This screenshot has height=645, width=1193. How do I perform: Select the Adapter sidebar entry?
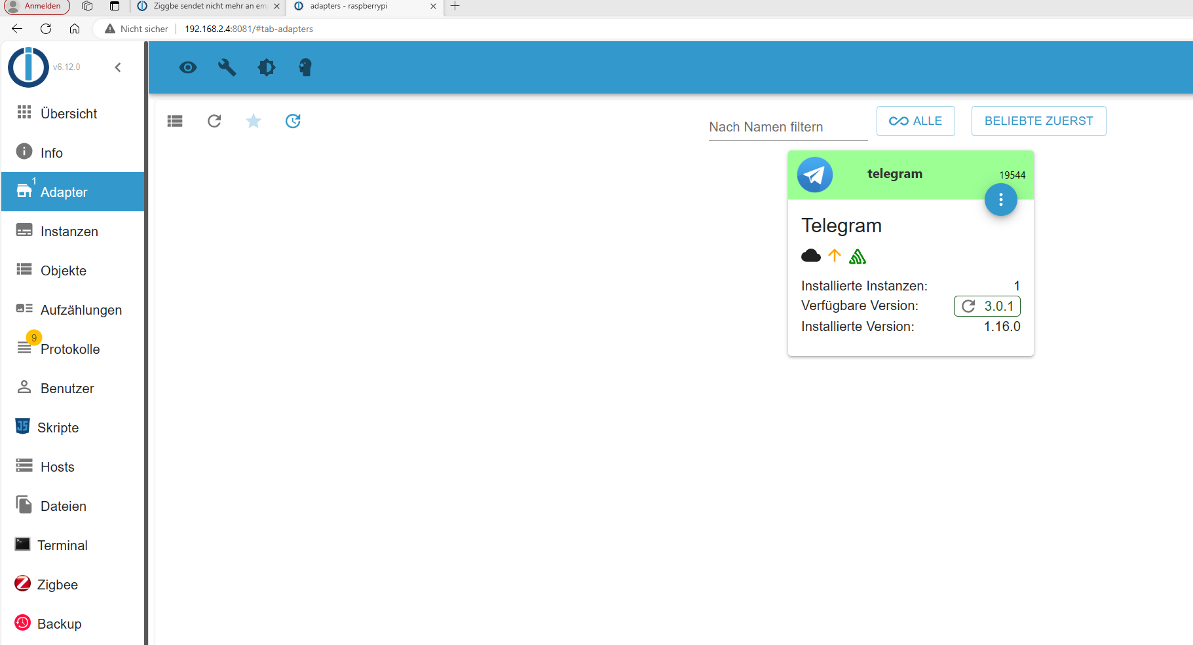click(x=73, y=192)
